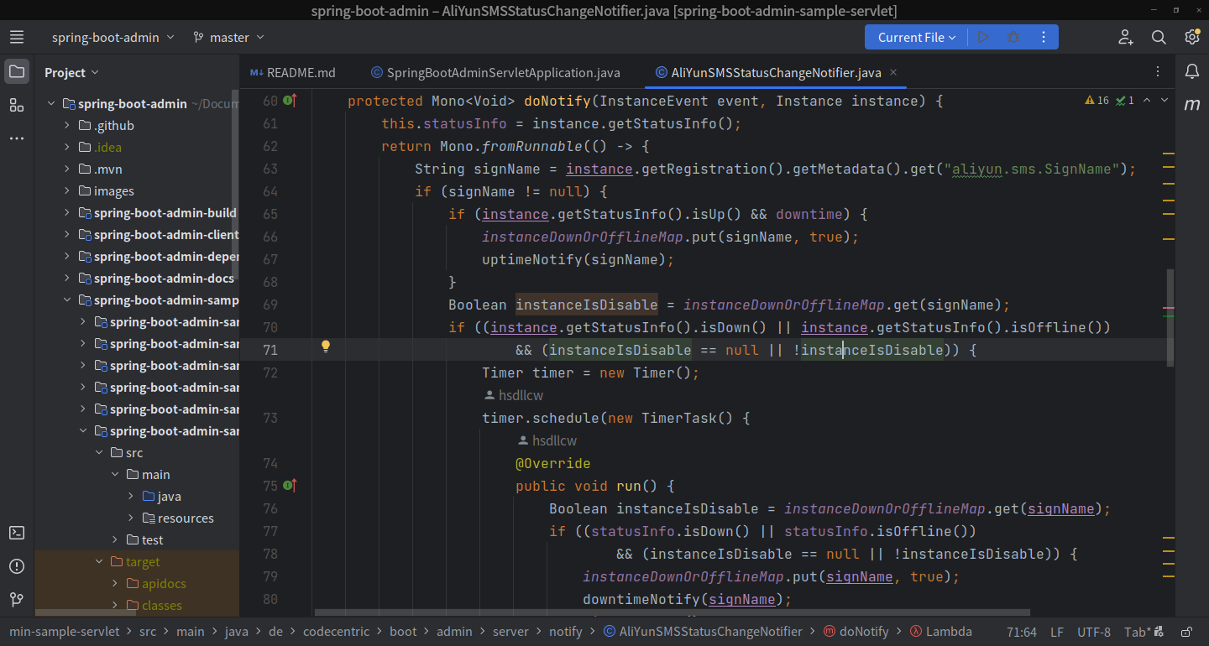Debug the current file
This screenshot has height=646, width=1209.
click(x=1013, y=37)
